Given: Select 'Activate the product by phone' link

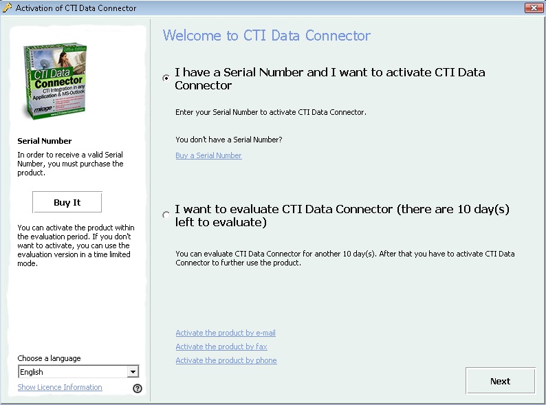Looking at the screenshot, I should pos(226,360).
